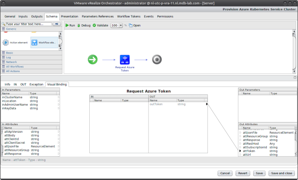Click the Revert button

pyautogui.click(x=242, y=173)
